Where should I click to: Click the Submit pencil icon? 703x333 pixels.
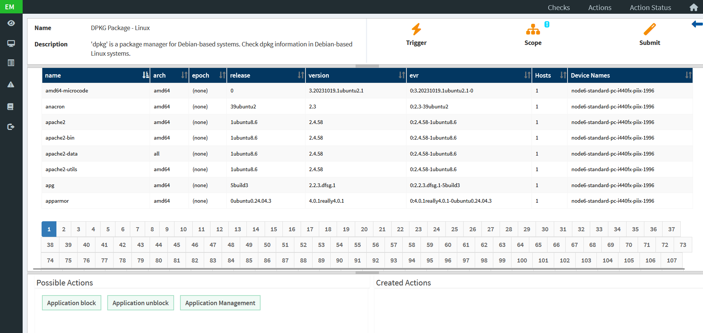click(650, 29)
